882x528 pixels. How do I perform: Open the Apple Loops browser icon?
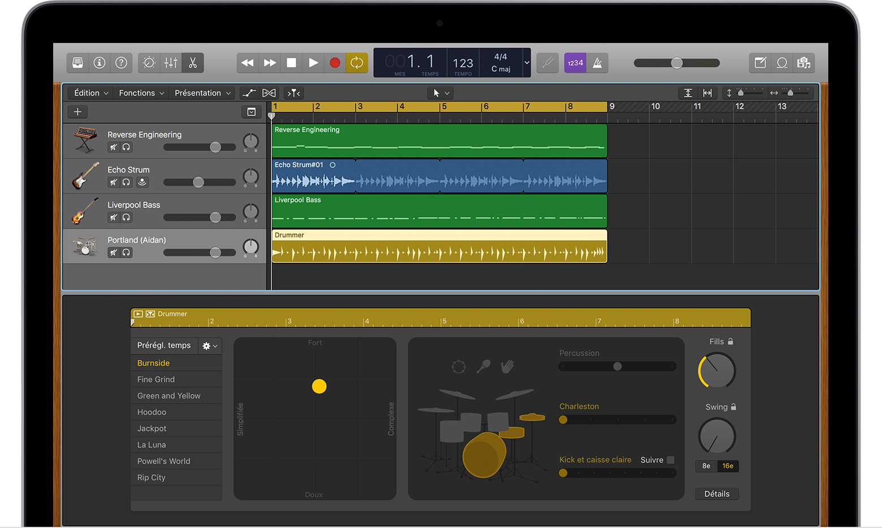point(782,63)
